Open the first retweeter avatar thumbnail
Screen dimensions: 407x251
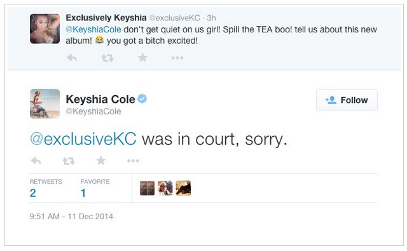click(147, 188)
